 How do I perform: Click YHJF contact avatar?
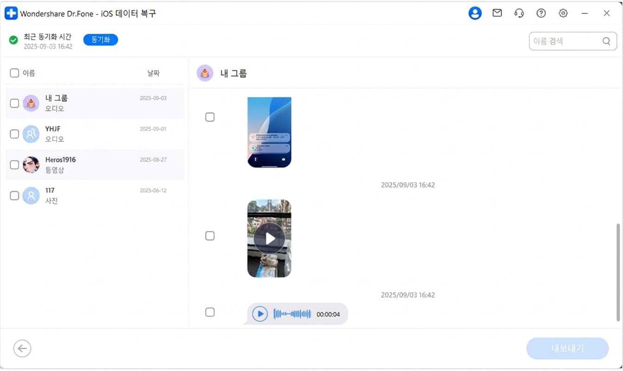tap(31, 134)
